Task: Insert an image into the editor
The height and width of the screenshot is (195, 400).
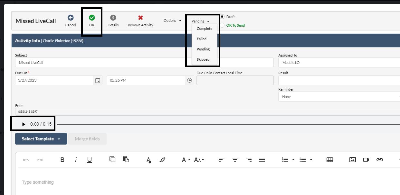Action: coord(353,159)
